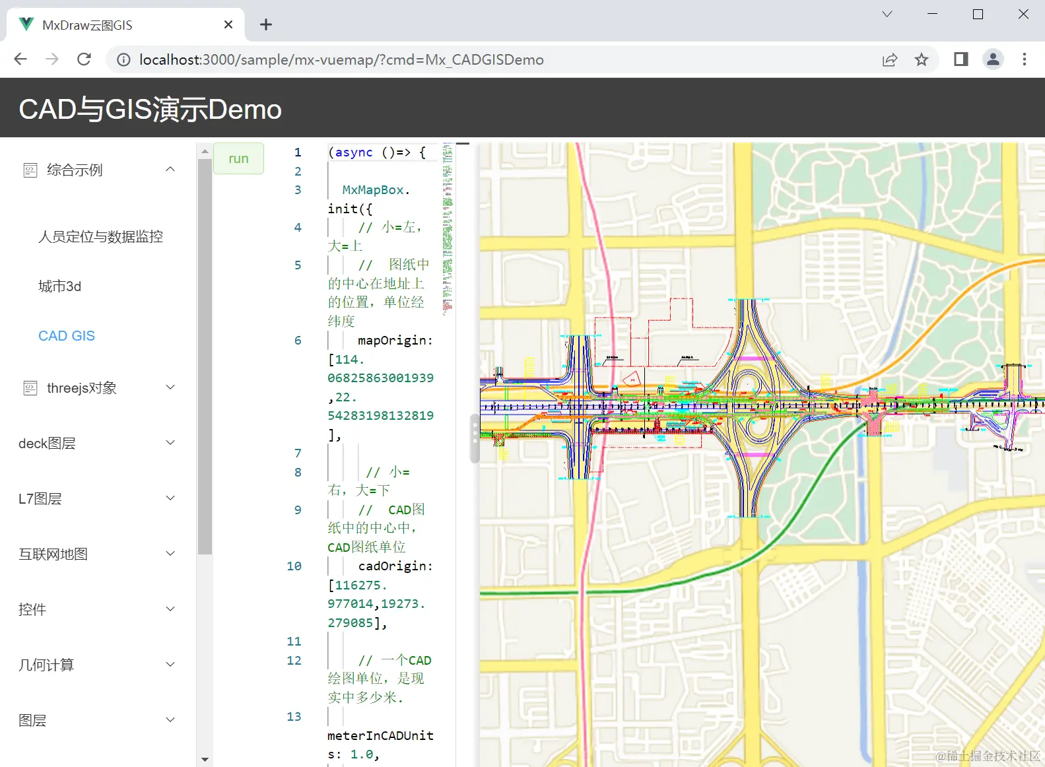Click the address bar URL
The width and height of the screenshot is (1045, 767).
coord(341,60)
